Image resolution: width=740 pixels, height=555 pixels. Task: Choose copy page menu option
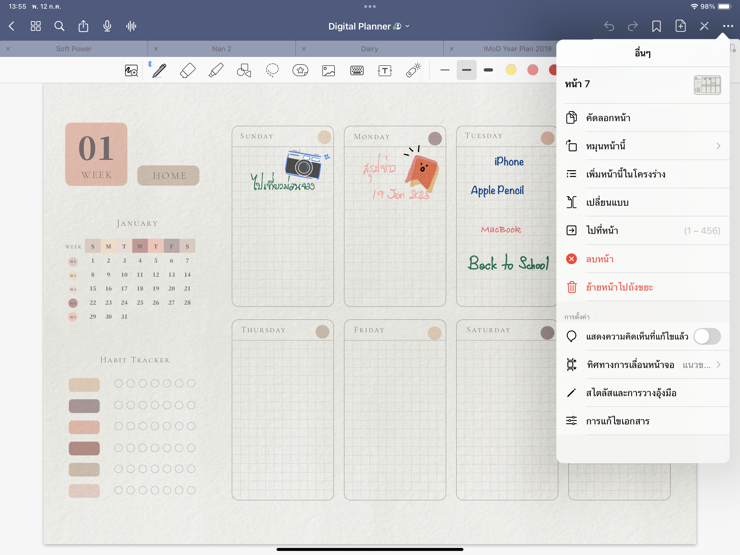pos(608,118)
